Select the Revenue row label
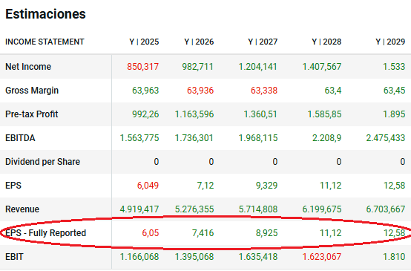 pyautogui.click(x=22, y=209)
